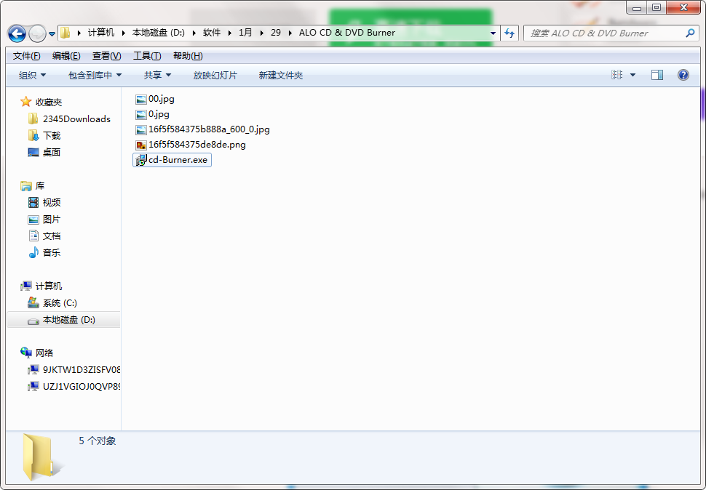Click the search ALO CD & DVD Burner field
The image size is (706, 490).
click(611, 33)
